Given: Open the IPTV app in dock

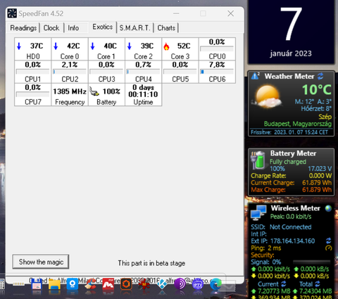Looking at the screenshot, I should pyautogui.click(x=198, y=284).
